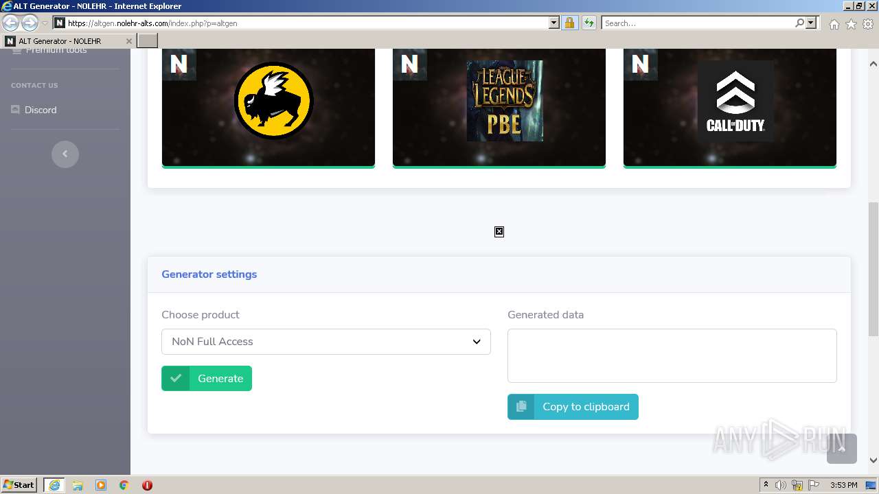
Task: Open the Tools gear icon
Action: click(x=868, y=24)
